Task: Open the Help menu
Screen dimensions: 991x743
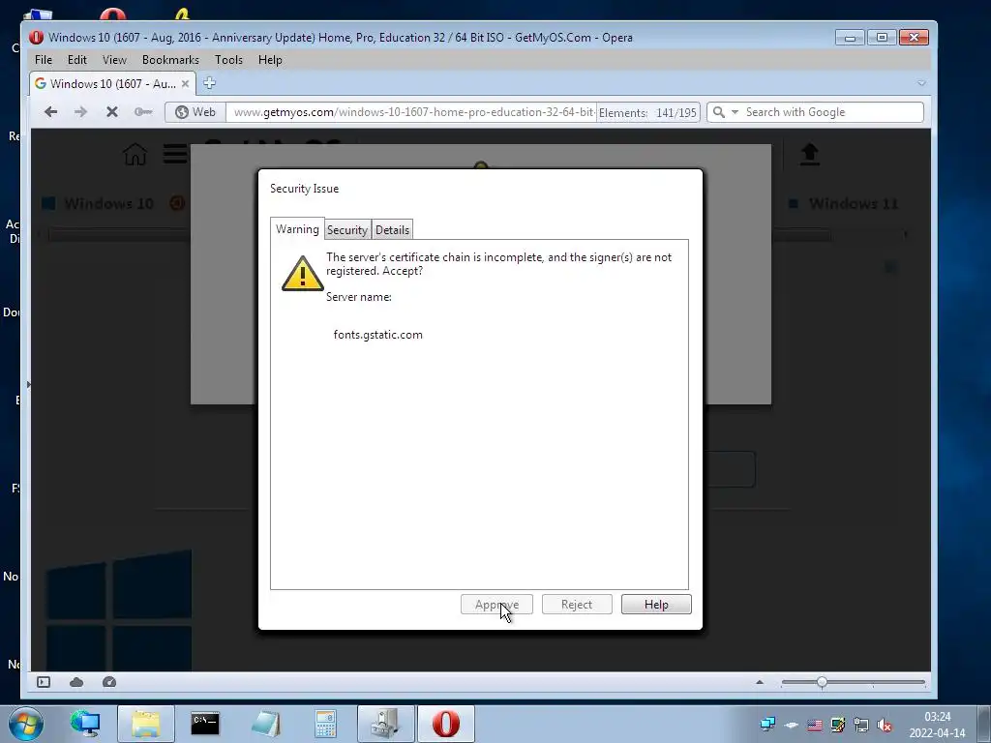Action: point(270,59)
